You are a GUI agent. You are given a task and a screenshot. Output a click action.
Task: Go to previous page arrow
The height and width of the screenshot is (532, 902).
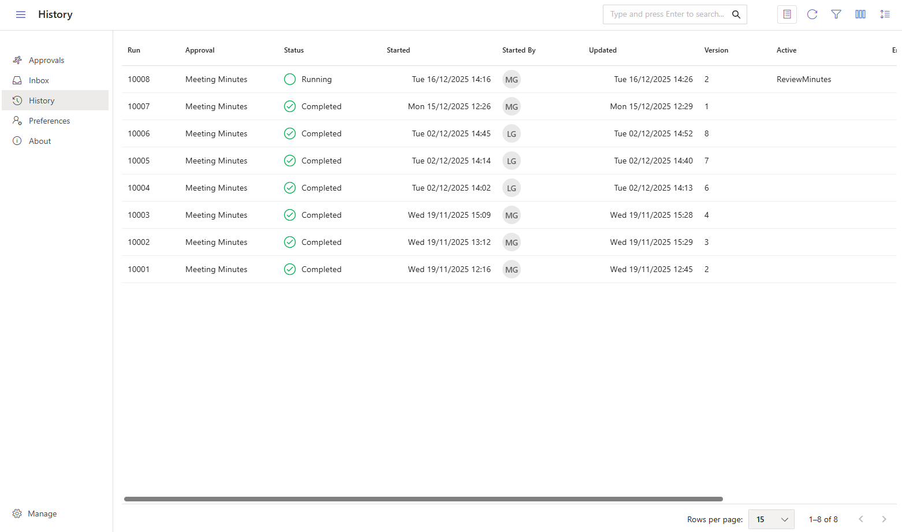point(860,519)
